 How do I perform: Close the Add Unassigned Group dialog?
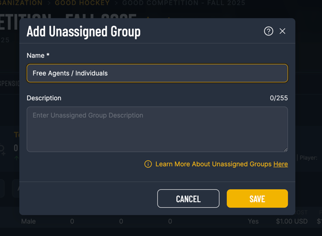click(x=283, y=31)
